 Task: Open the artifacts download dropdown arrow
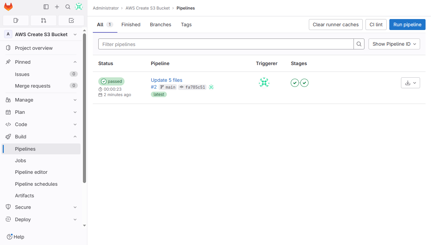point(415,82)
